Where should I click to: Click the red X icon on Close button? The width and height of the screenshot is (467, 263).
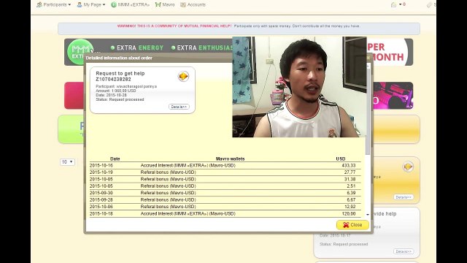[x=346, y=225]
